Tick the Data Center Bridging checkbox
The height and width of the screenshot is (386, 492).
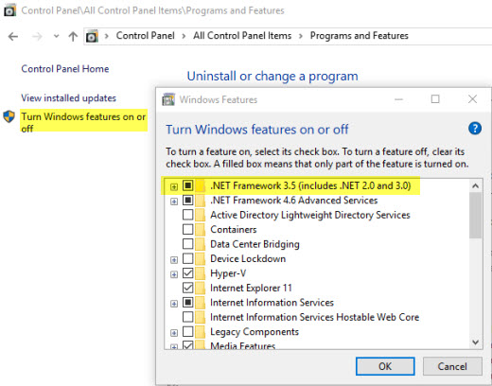(x=188, y=244)
